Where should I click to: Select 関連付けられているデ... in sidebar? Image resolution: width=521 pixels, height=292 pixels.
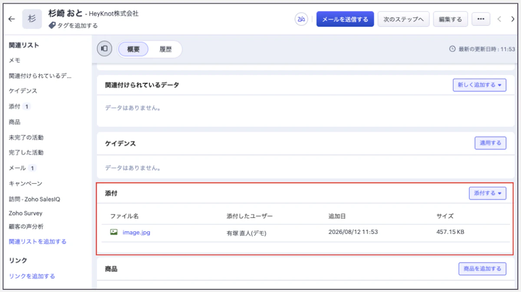point(40,76)
